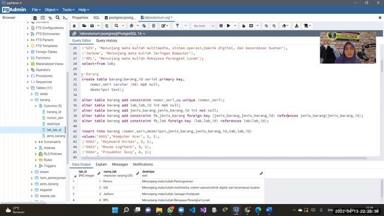Click the Explain hand-pointer icon in toolbar
This screenshot has height=216, width=384.
pos(244,26)
